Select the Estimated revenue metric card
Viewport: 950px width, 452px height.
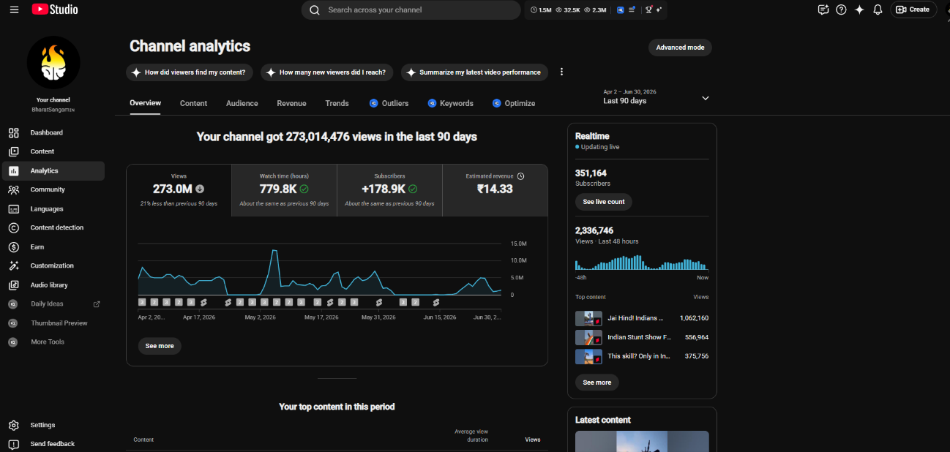[x=495, y=190]
